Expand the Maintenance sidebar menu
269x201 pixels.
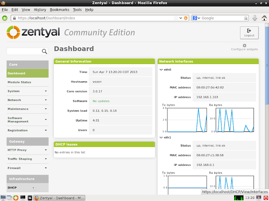[27, 109]
